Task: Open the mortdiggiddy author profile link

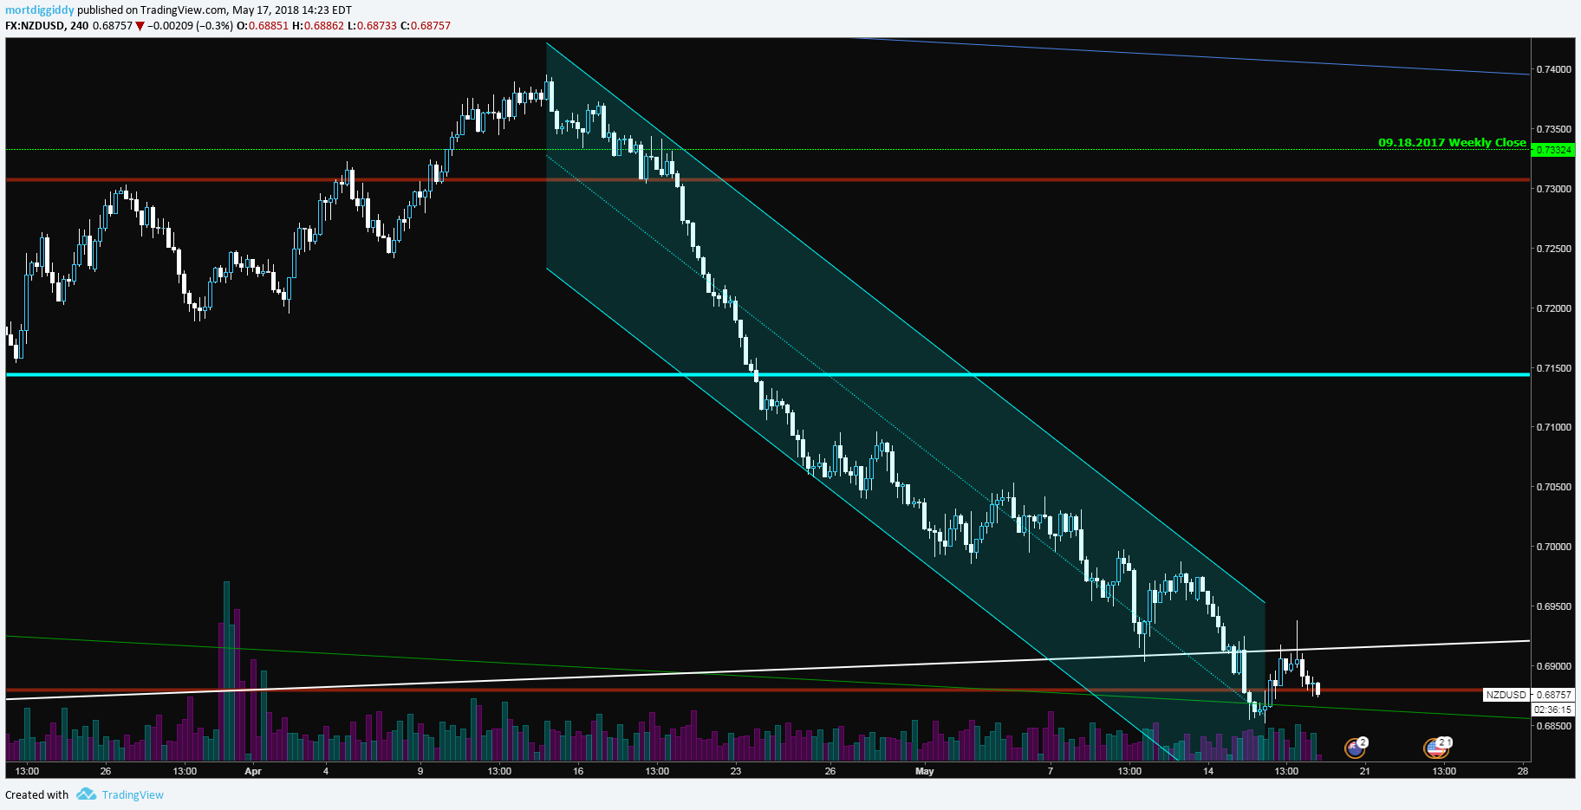Action: coord(40,10)
